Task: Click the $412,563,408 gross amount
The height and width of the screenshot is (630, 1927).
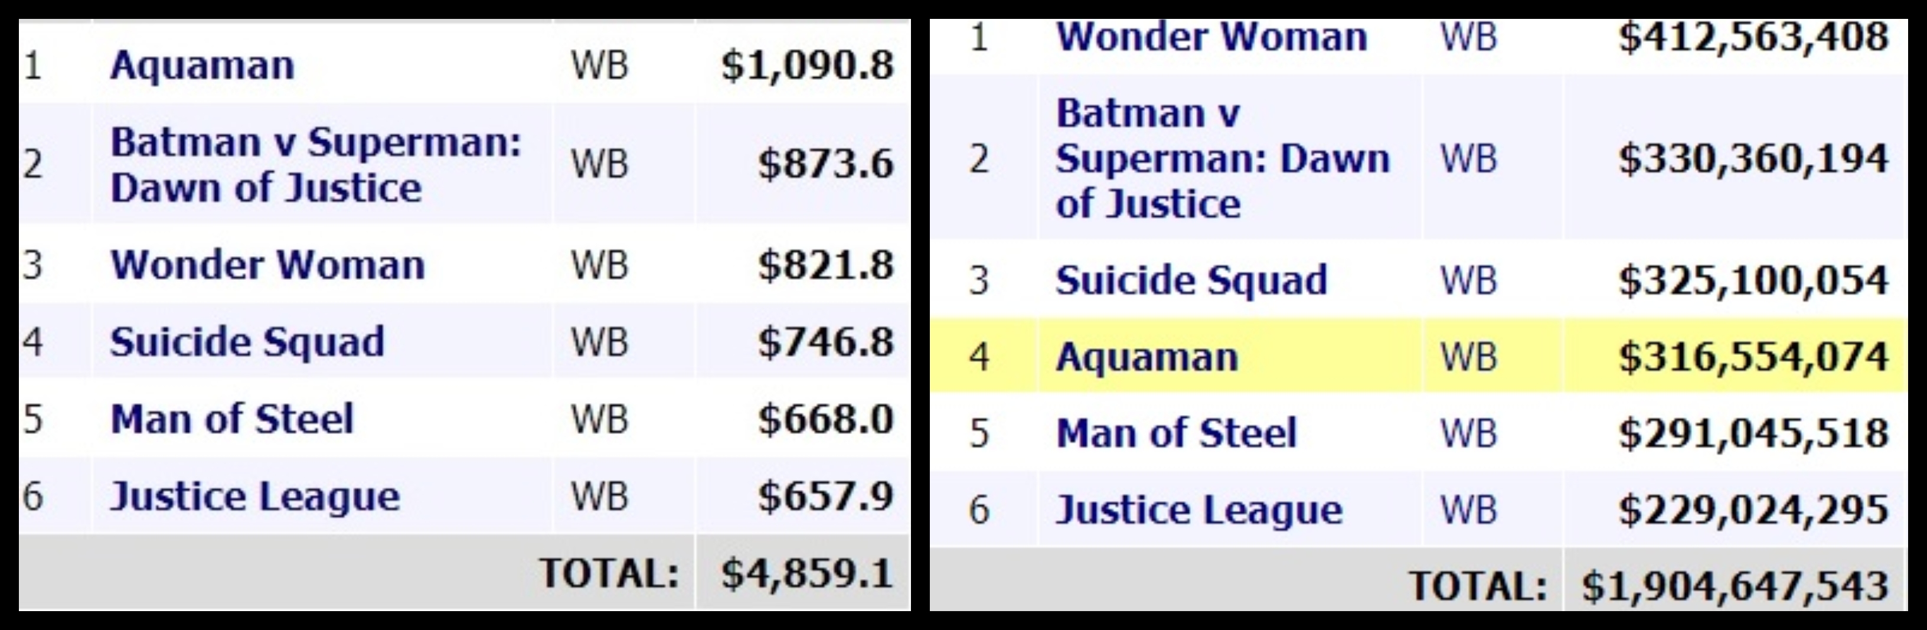Action: [1753, 37]
